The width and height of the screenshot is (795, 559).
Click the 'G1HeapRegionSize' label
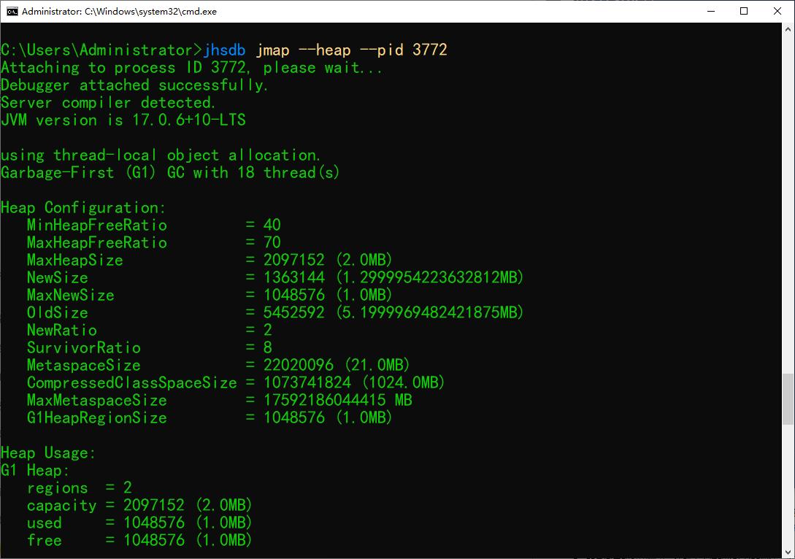coord(97,418)
